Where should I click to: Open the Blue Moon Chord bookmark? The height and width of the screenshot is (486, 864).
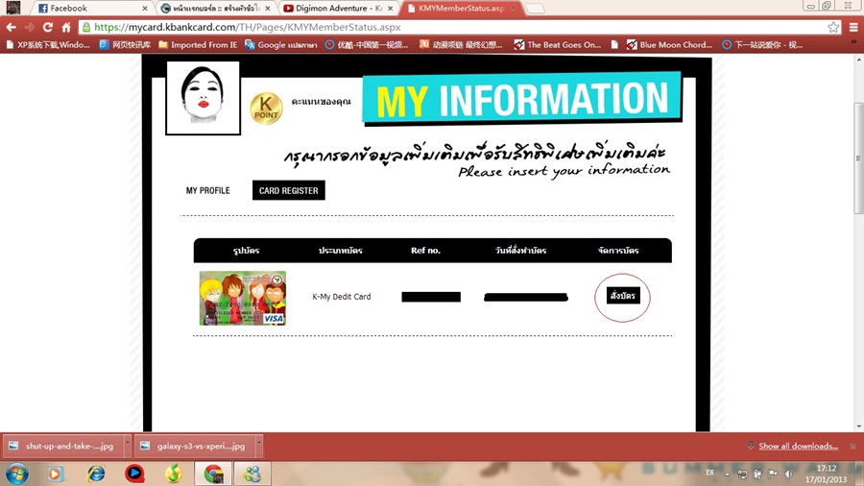(669, 44)
